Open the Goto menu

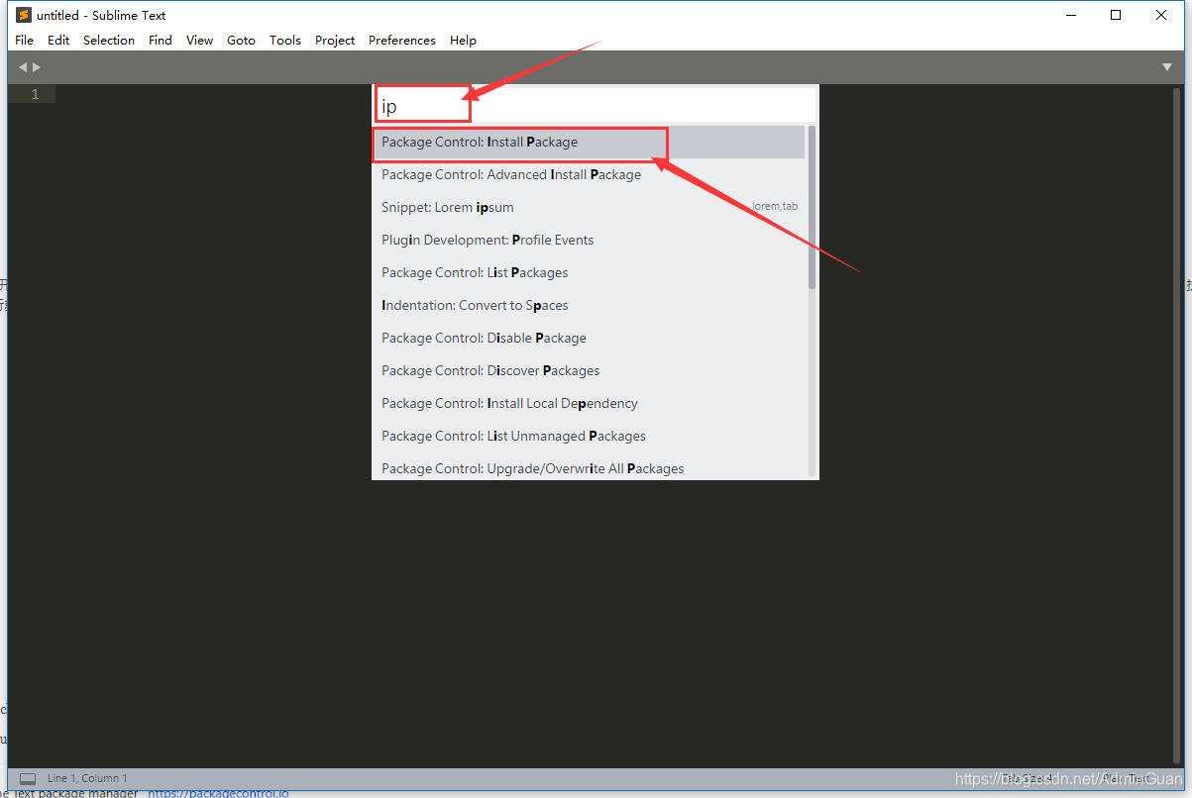(240, 40)
